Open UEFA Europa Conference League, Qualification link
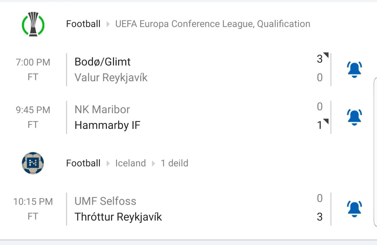Viewport: 377px width, 245px height. tap(213, 24)
